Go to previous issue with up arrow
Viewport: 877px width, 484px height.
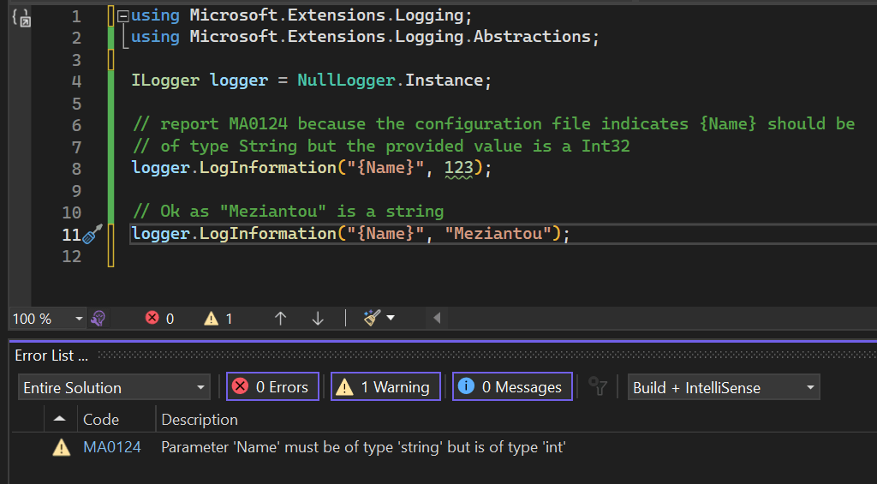(280, 318)
